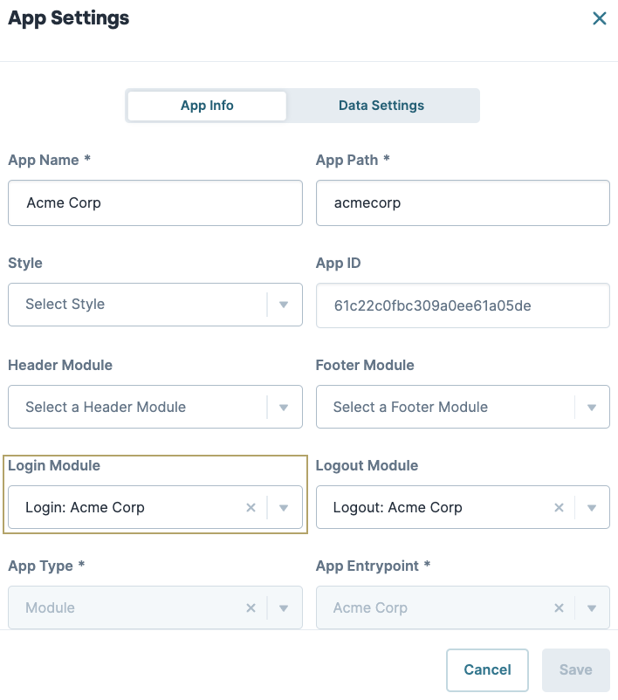Expand the App Type dropdown arrow
The height and width of the screenshot is (700, 618).
click(x=284, y=608)
